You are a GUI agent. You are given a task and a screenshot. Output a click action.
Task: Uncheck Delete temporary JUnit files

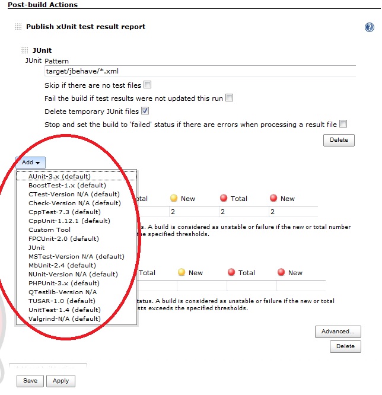(x=145, y=111)
